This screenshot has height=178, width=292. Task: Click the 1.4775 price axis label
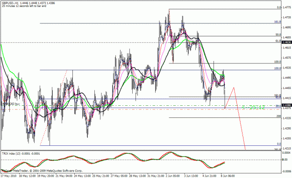[x=286, y=7]
